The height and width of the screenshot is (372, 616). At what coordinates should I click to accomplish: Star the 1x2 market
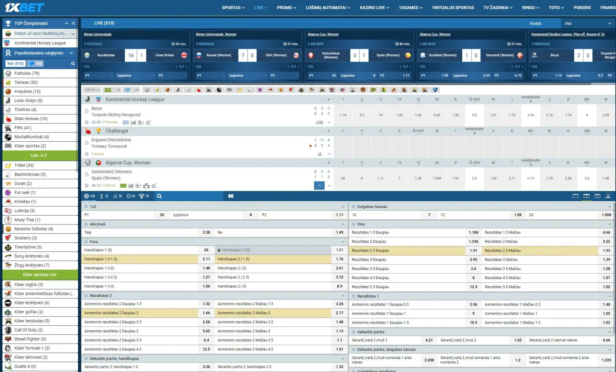86,207
